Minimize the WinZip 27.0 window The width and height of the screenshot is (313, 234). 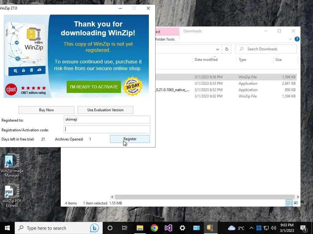(120, 8)
